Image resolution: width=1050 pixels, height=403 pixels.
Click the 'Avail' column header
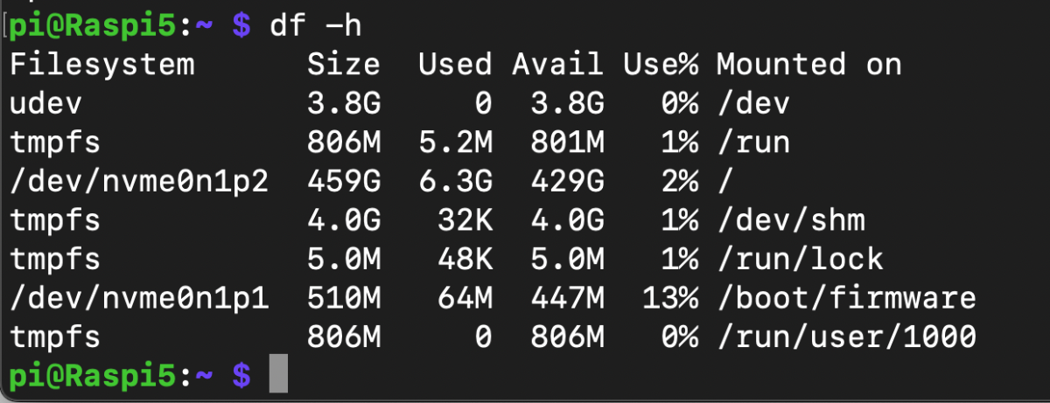pos(558,65)
